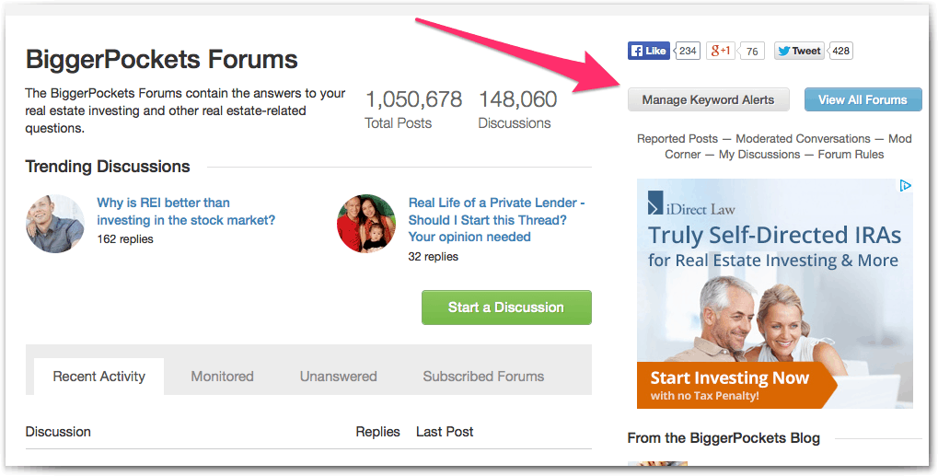Viewport: 938px width, 476px height.
Task: Click the 162 replies text
Action: (125, 239)
